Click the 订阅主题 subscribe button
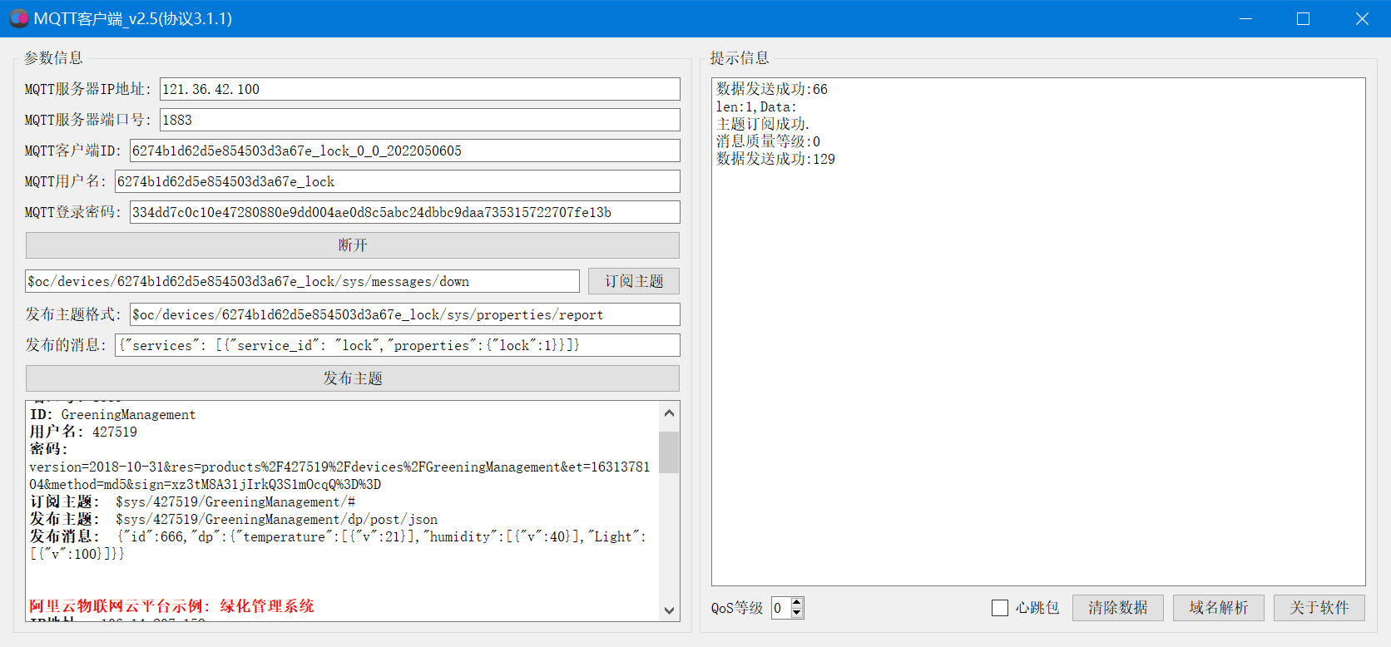Screen dimensions: 1391x647 pos(634,281)
